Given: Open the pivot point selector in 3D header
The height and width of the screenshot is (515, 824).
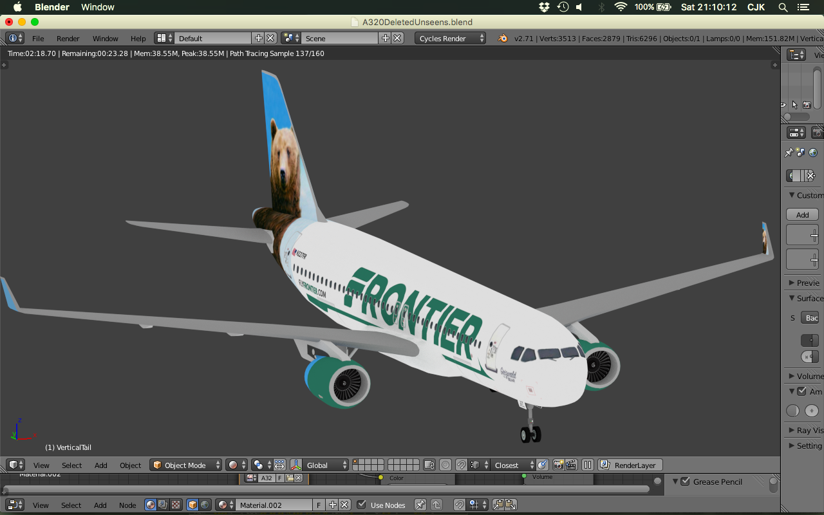Looking at the screenshot, I should point(262,465).
